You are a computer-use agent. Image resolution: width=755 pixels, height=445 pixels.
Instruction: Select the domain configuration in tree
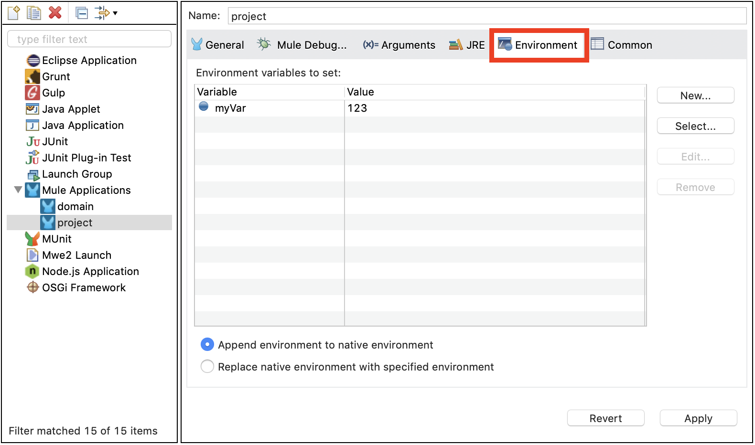[x=75, y=206]
